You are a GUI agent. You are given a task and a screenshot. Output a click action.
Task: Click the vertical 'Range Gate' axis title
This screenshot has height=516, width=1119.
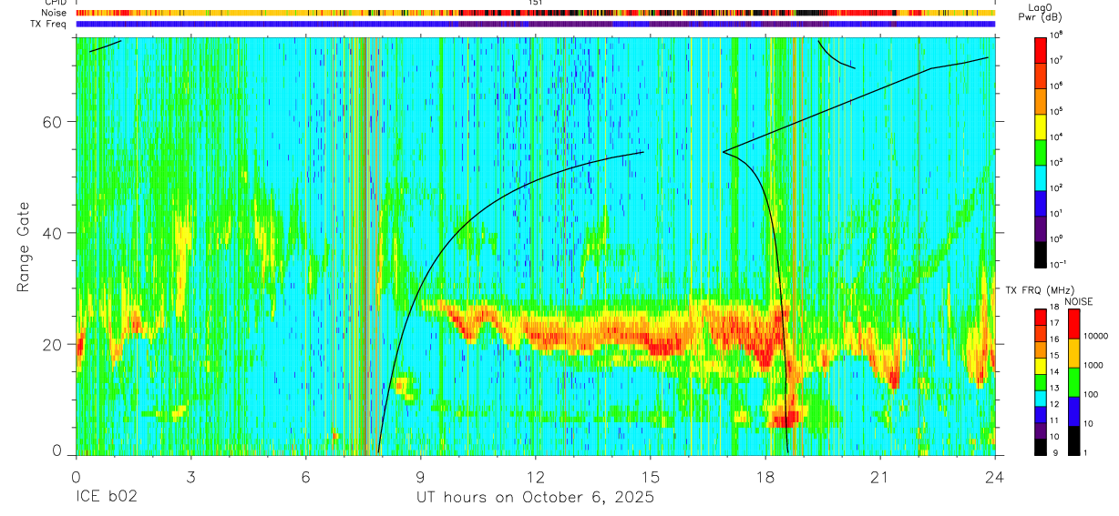[25, 248]
